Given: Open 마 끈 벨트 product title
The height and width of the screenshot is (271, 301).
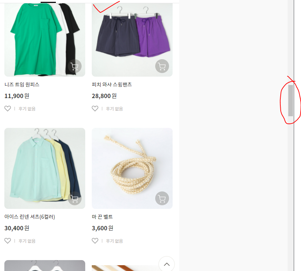Looking at the screenshot, I should tap(102, 217).
